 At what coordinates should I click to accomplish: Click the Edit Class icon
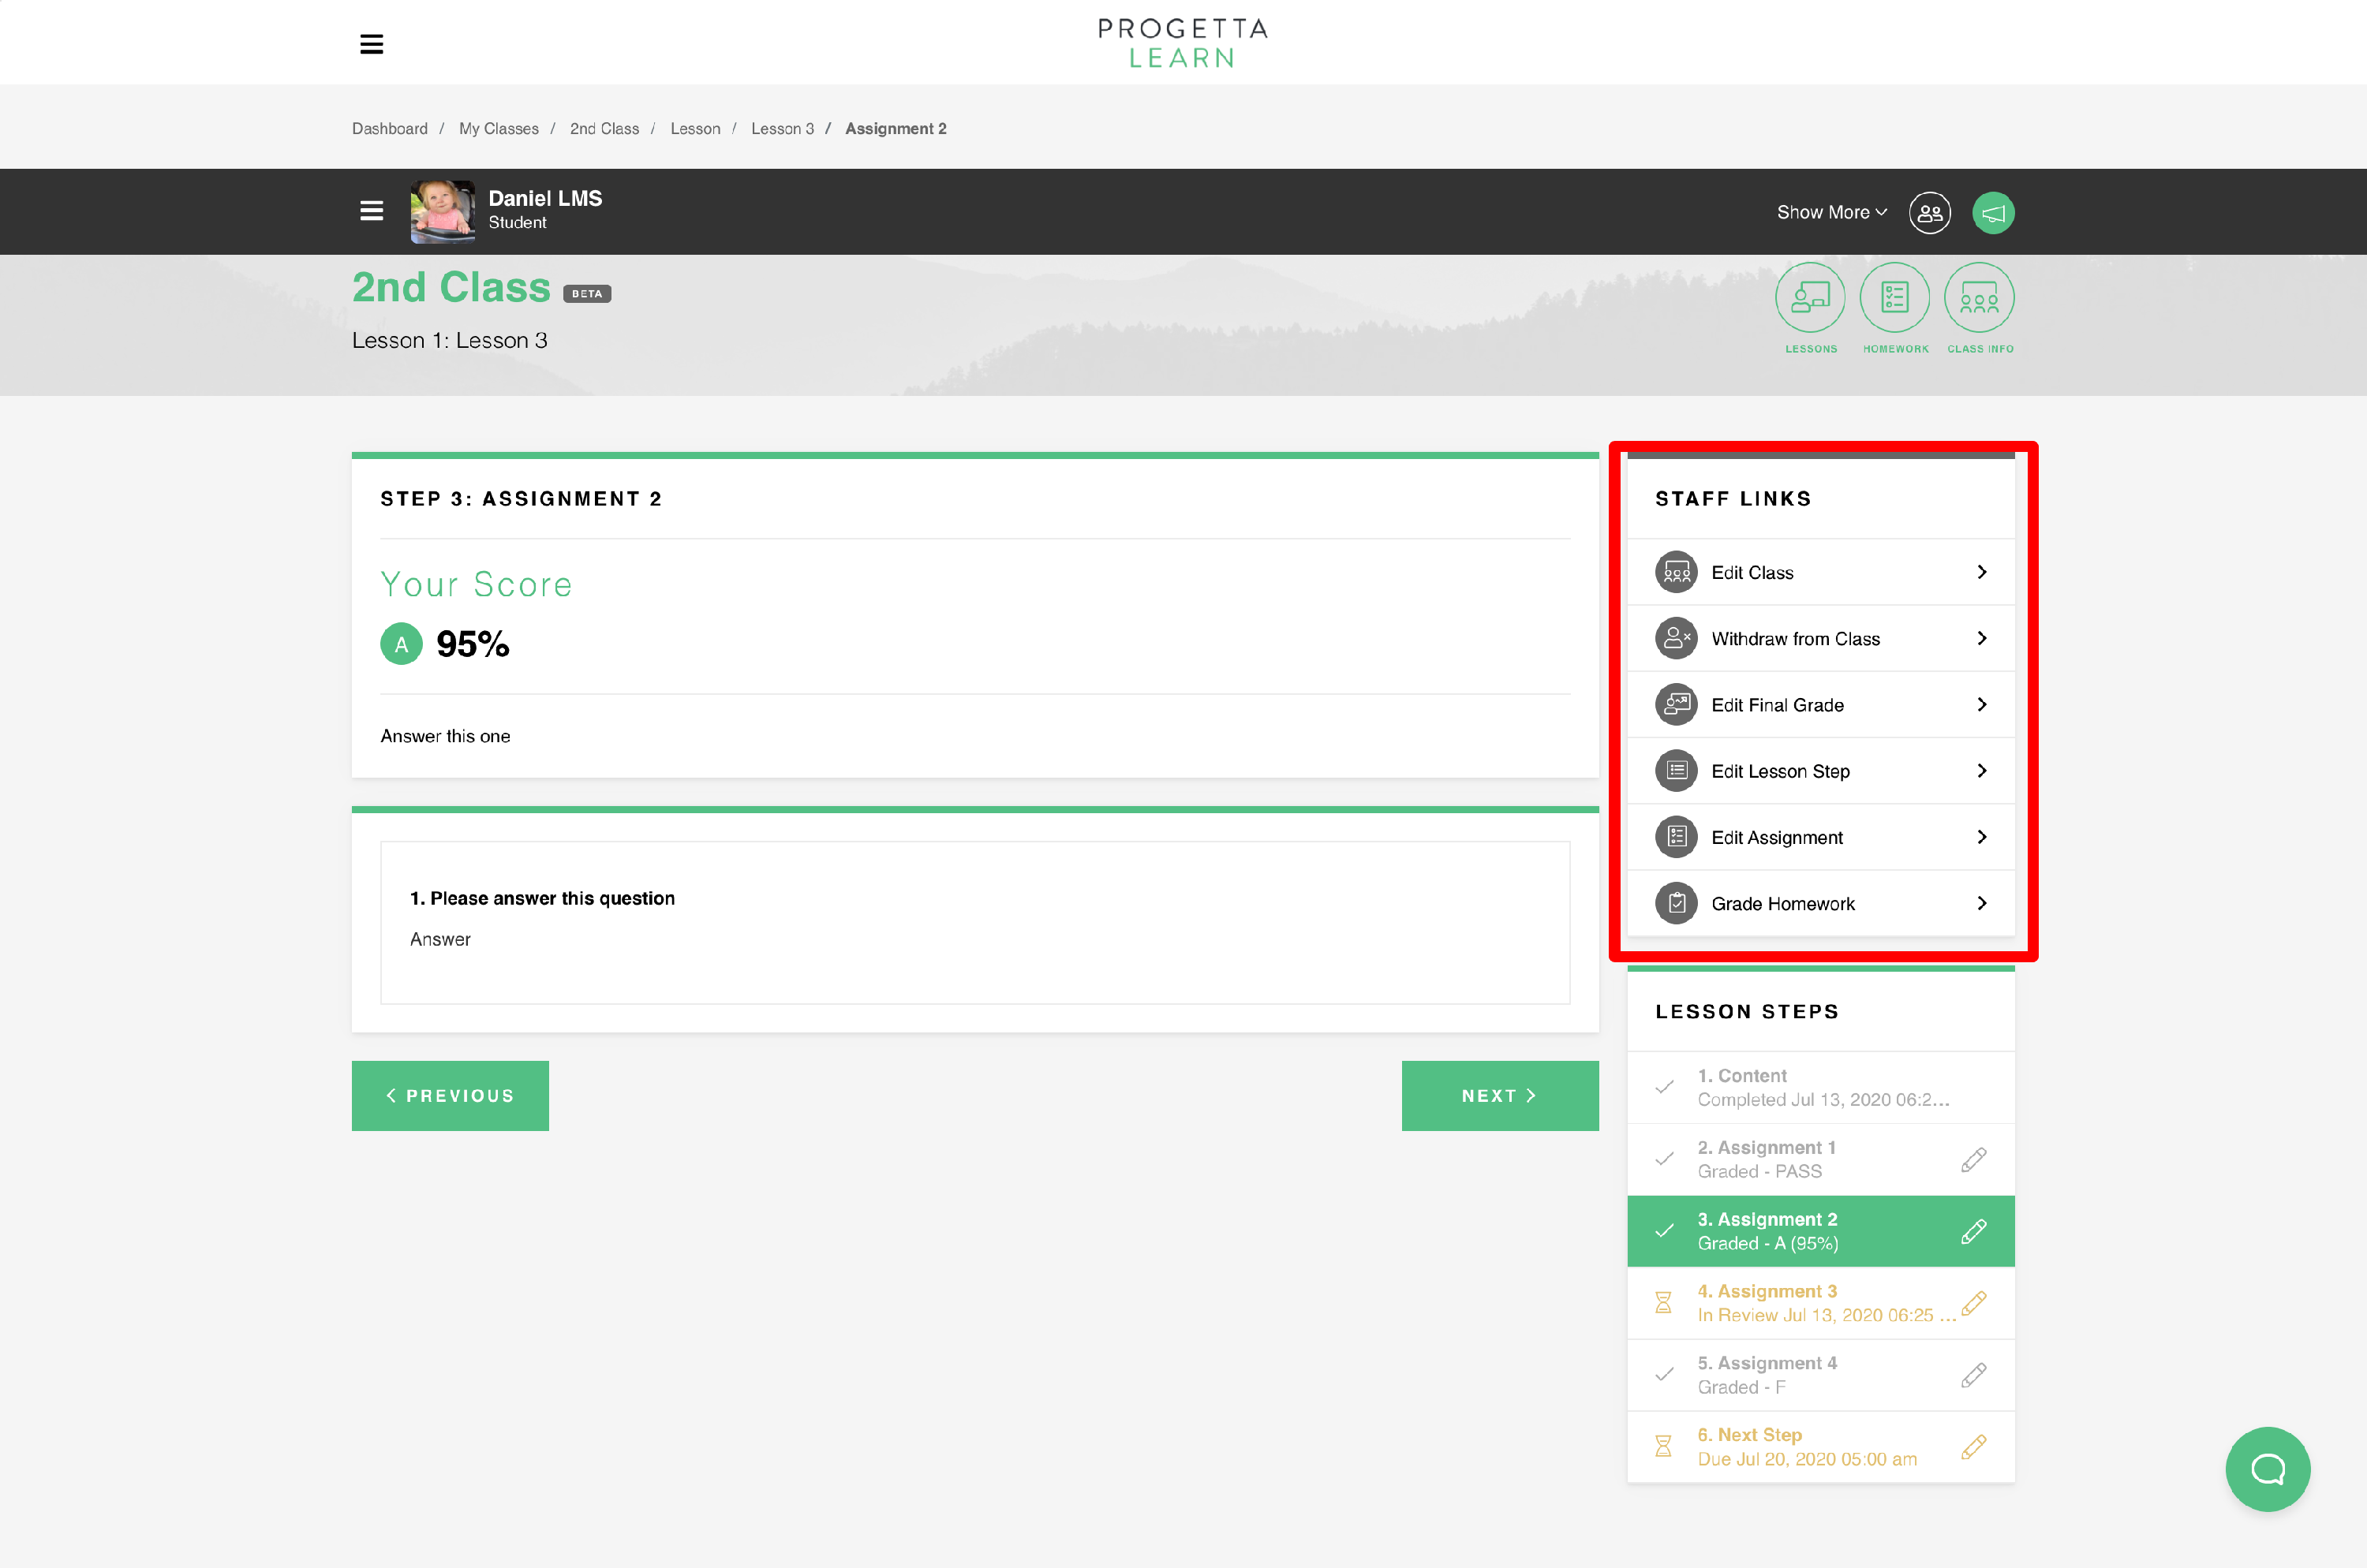click(x=1677, y=572)
